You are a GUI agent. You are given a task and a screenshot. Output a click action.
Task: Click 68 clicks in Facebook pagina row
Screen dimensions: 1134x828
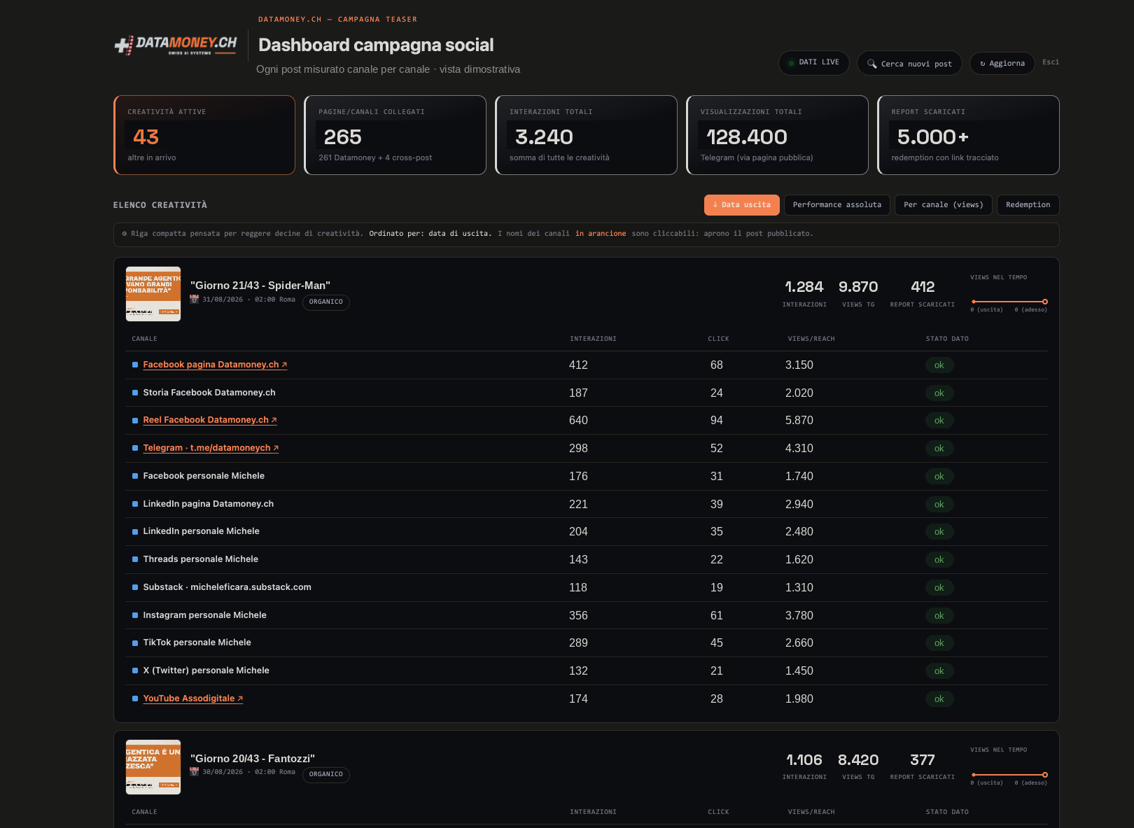717,365
